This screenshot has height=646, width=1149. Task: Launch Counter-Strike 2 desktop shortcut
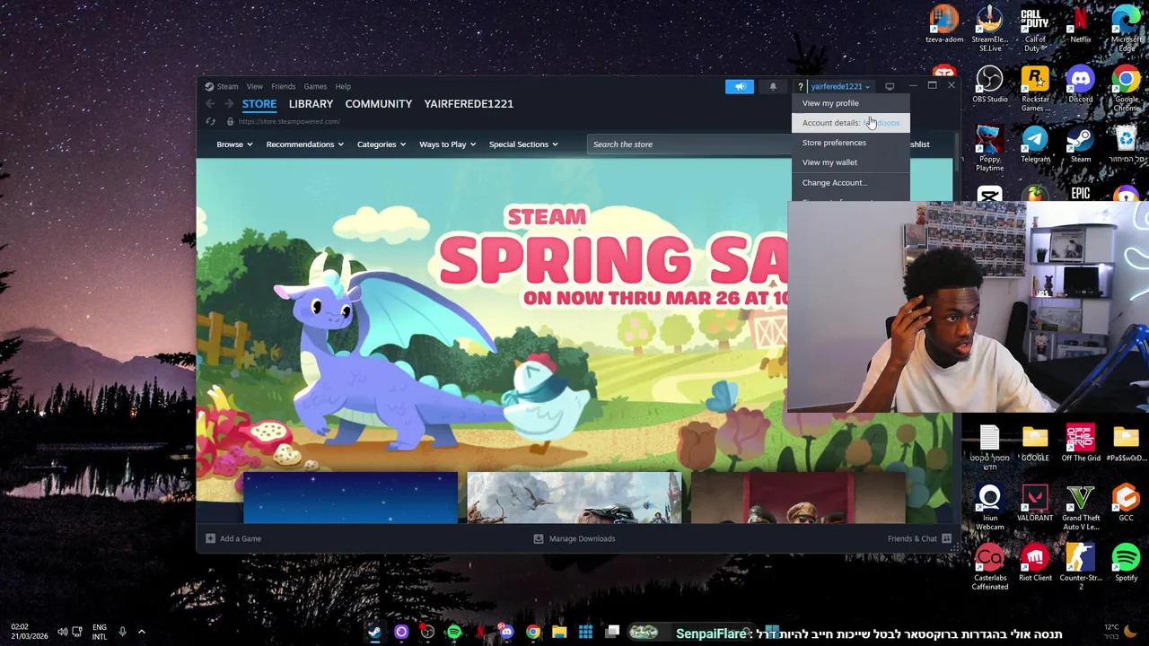tap(1080, 568)
